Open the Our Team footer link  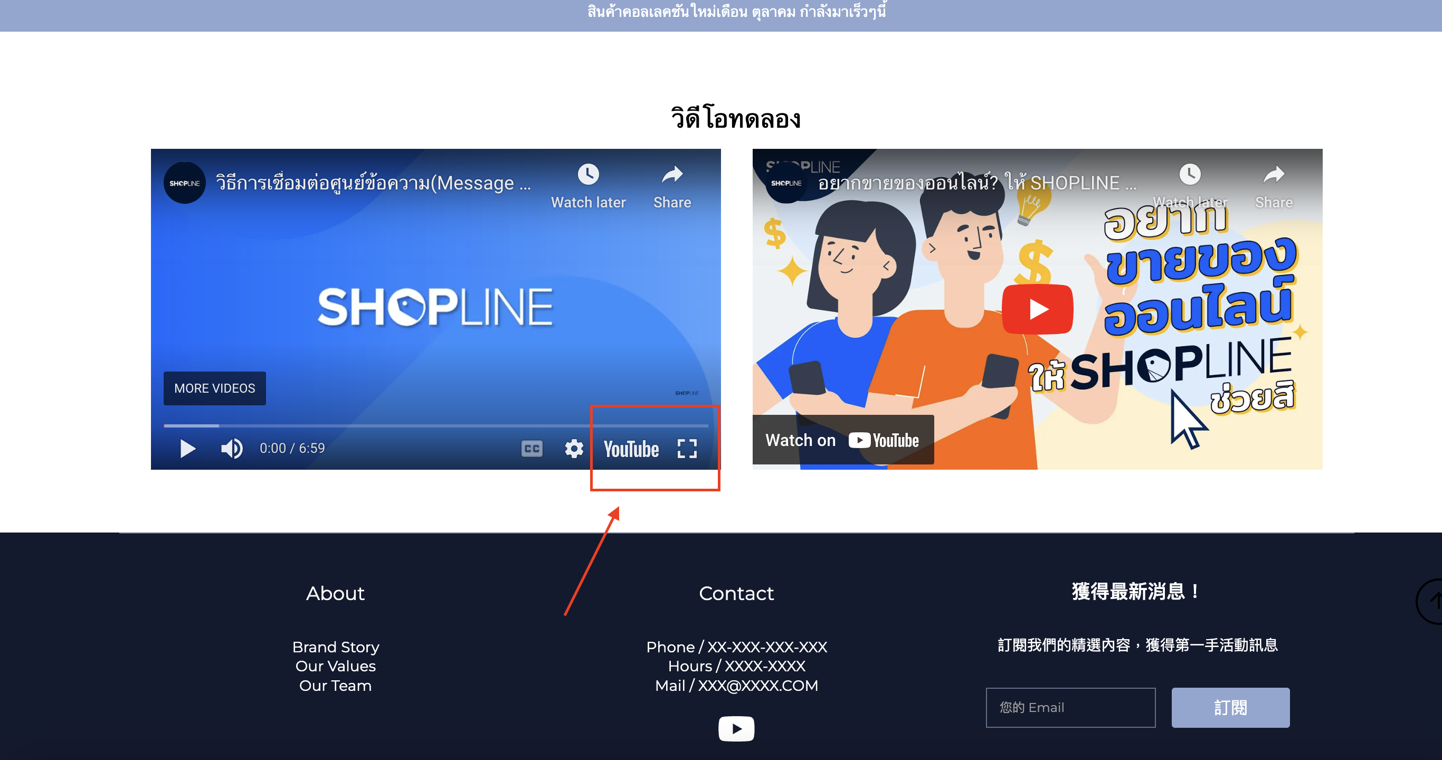(336, 686)
